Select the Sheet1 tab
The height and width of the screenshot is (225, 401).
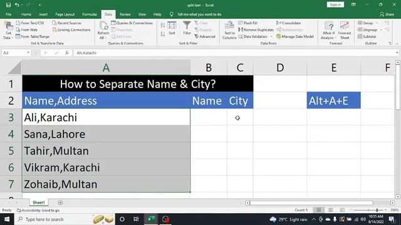coord(39,202)
